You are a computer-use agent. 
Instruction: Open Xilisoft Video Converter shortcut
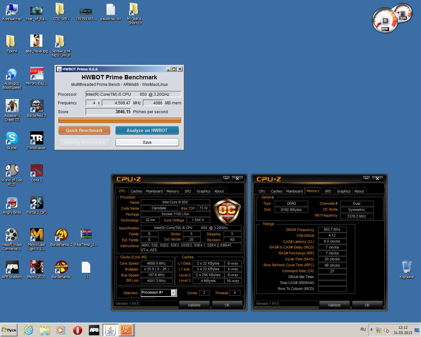(x=12, y=240)
